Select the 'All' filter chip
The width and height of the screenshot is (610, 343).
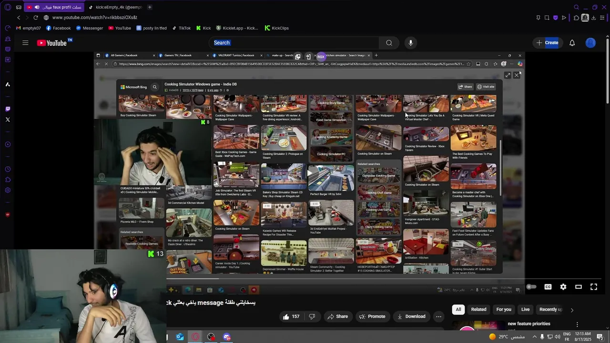tap(458, 310)
